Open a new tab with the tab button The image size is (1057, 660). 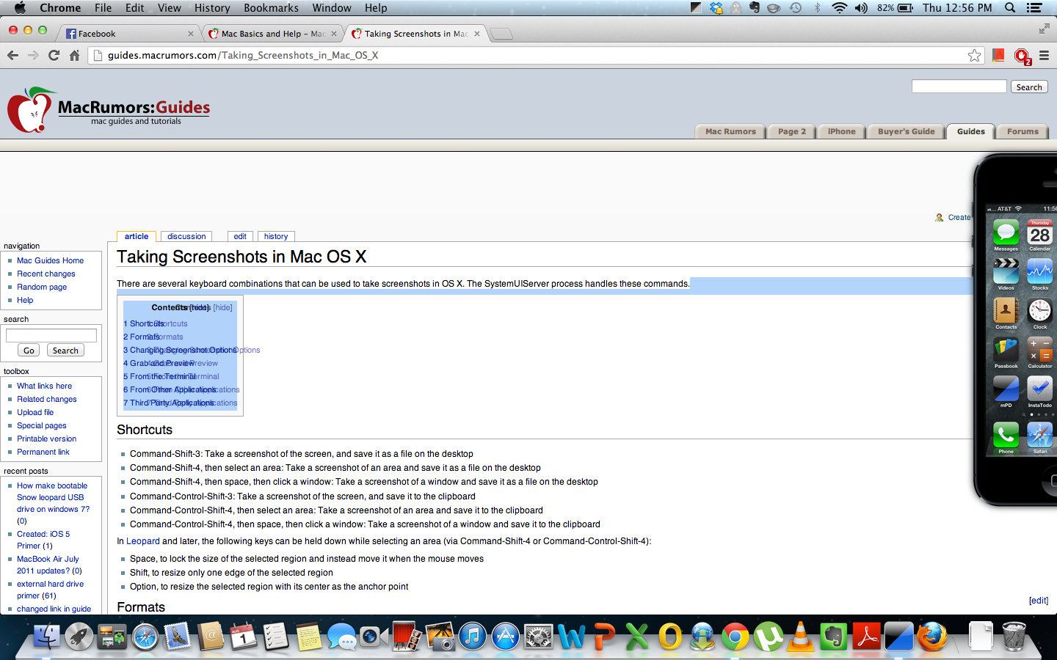tap(501, 34)
